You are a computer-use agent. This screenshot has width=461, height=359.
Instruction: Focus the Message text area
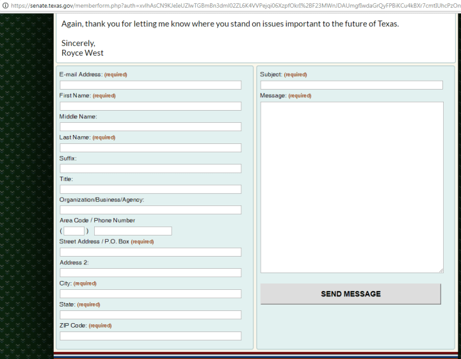352,187
